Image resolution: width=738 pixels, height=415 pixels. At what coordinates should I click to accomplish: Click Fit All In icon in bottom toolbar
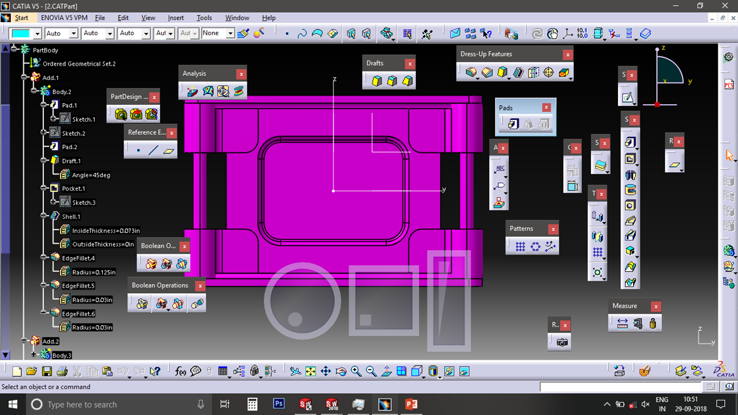[x=310, y=371]
